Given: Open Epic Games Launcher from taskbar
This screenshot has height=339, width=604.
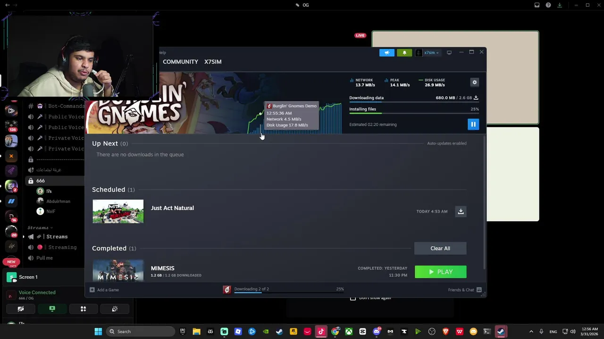Looking at the screenshot, I should (183, 331).
